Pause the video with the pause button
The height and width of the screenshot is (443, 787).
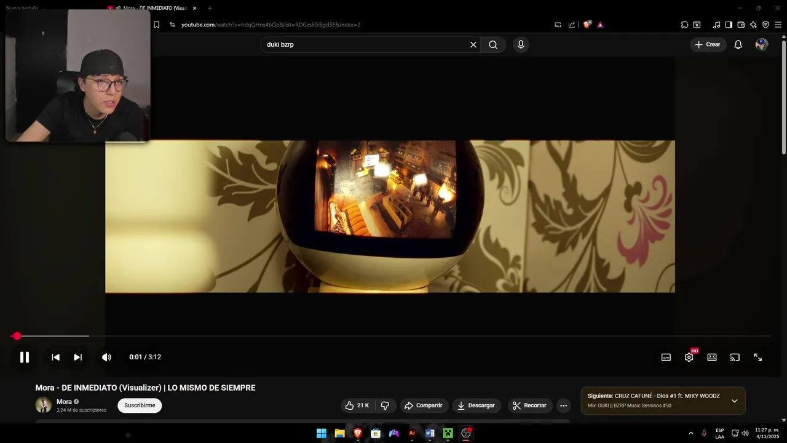click(x=25, y=357)
